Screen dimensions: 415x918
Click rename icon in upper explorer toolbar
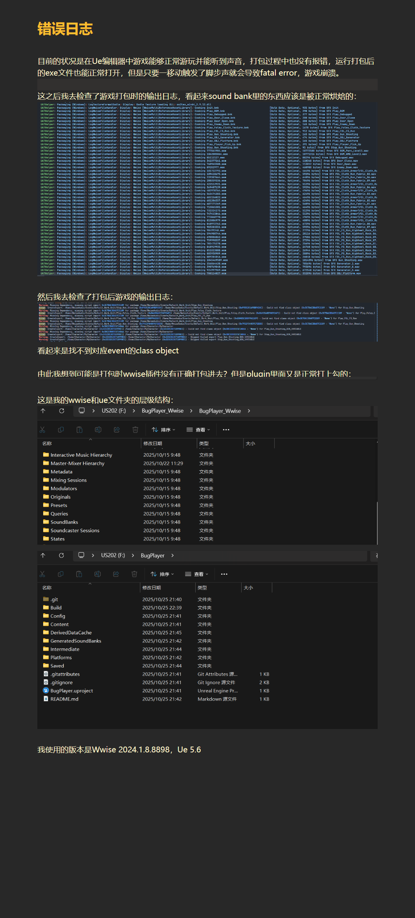click(98, 429)
